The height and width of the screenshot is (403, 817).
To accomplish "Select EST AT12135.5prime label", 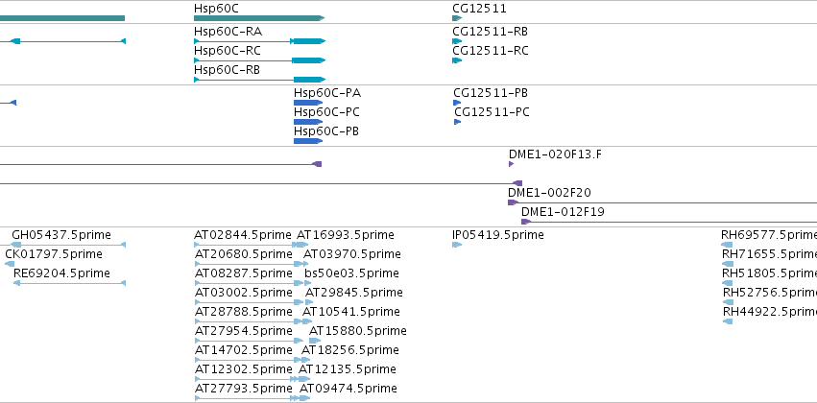I will point(348,370).
